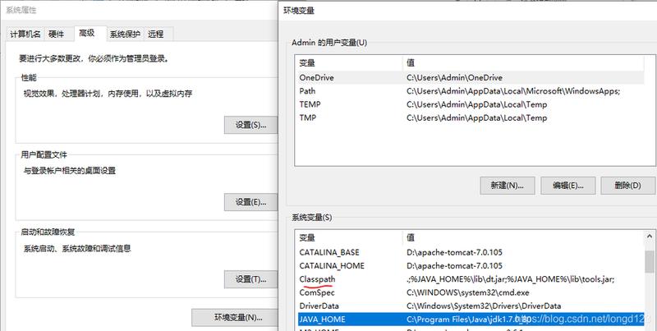Click value C:\Users\Admin\OneDrive
This screenshot has height=331, width=657.
point(455,77)
